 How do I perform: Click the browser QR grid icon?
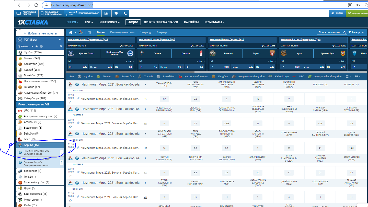click(350, 5)
